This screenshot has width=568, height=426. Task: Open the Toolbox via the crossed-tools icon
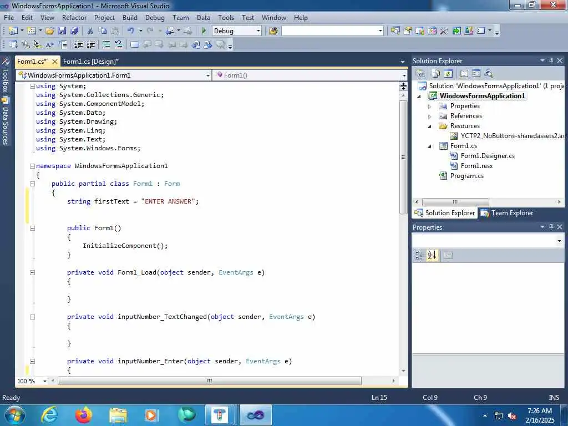pyautogui.click(x=444, y=31)
